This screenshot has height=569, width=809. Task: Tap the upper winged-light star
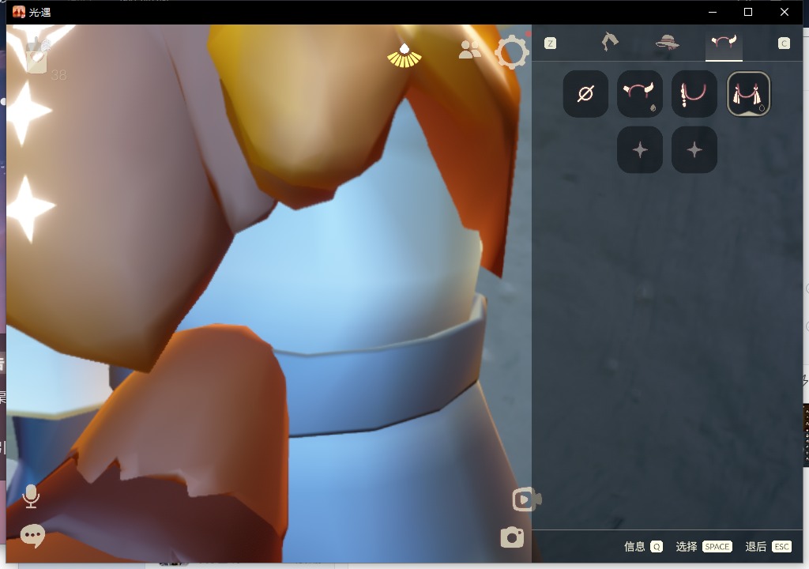(27, 112)
